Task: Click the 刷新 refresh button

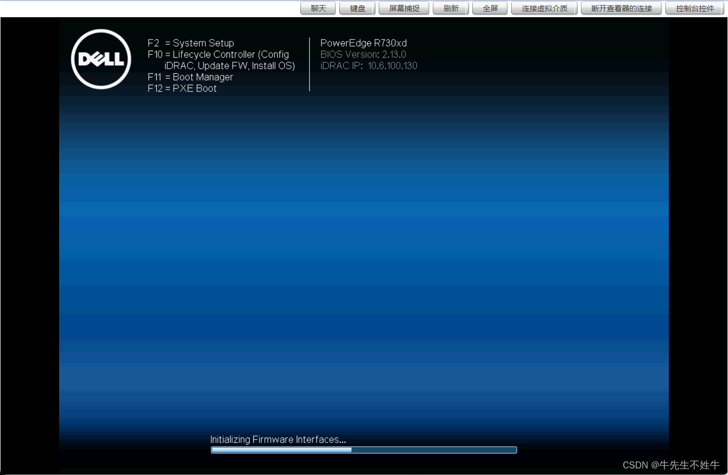Action: [x=451, y=8]
